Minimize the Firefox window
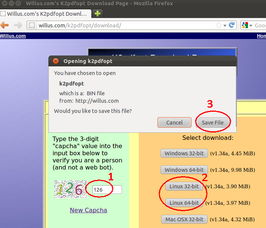 (11, 3)
